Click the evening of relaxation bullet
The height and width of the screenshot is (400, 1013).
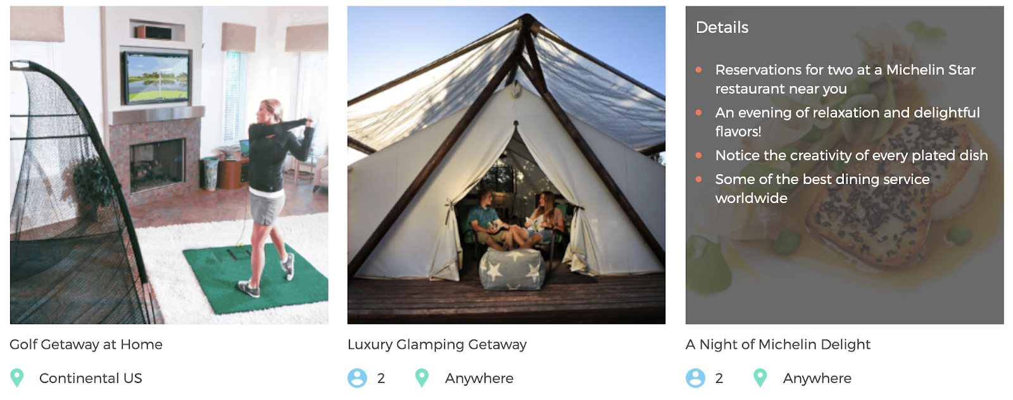pyautogui.click(x=847, y=122)
